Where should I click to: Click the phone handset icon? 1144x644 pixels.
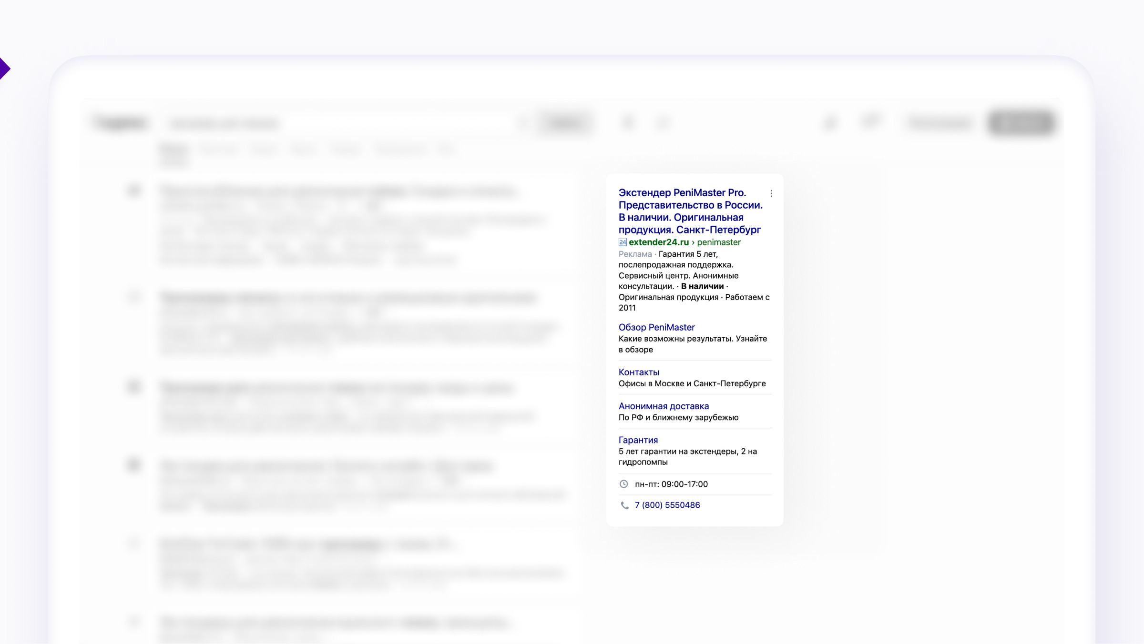[624, 505]
